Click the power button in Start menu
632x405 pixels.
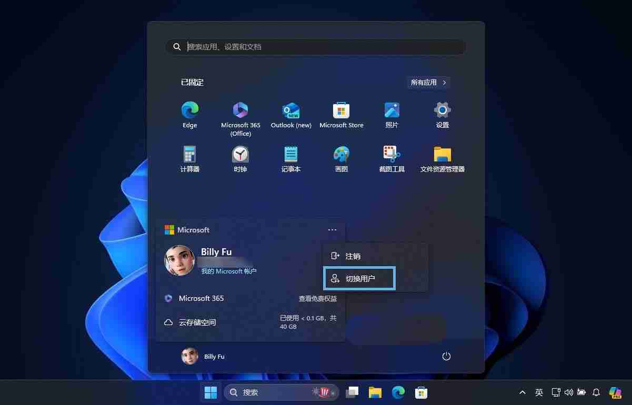point(446,356)
